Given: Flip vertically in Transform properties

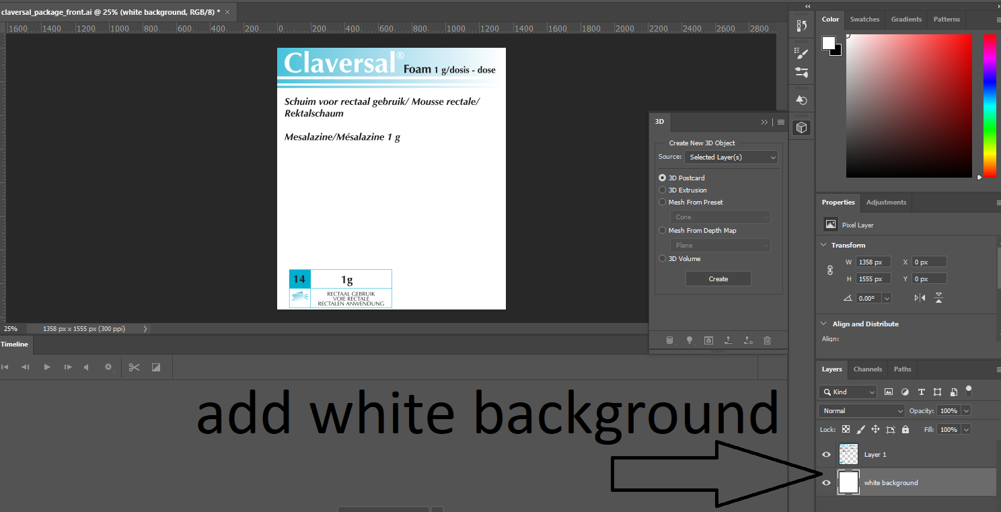Looking at the screenshot, I should [x=938, y=298].
